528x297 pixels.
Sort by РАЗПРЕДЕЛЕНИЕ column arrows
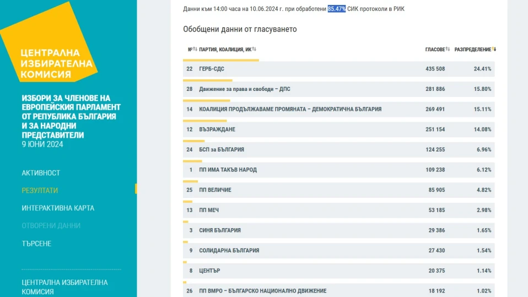click(494, 49)
